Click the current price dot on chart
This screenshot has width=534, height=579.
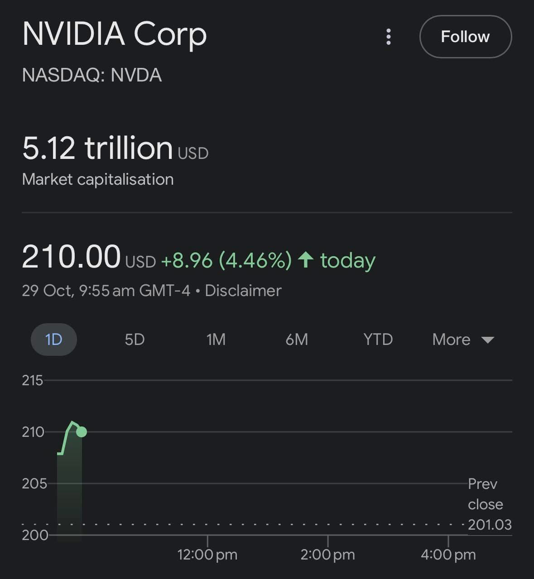click(x=82, y=432)
